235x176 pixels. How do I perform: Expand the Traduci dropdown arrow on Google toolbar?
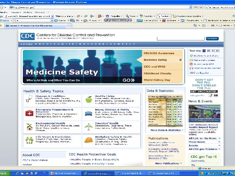(170, 16)
